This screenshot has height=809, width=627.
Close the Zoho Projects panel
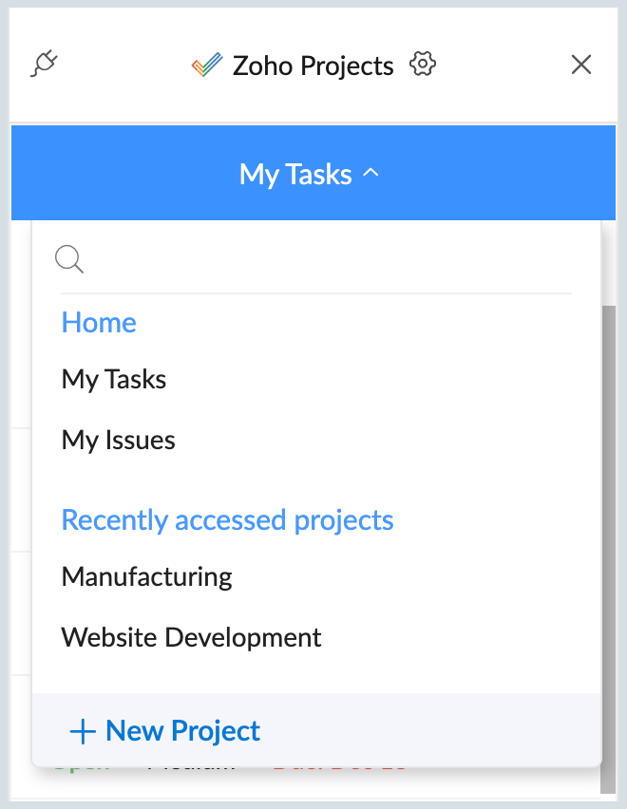pos(580,65)
